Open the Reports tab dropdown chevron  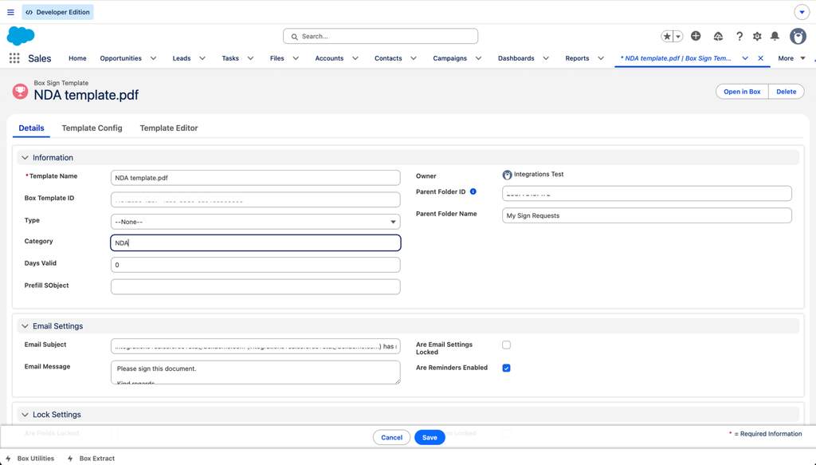coord(601,58)
